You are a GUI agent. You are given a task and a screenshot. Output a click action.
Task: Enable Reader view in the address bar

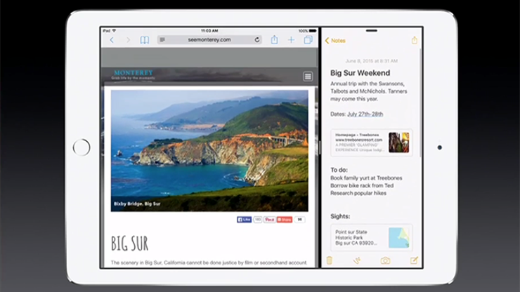(162, 40)
